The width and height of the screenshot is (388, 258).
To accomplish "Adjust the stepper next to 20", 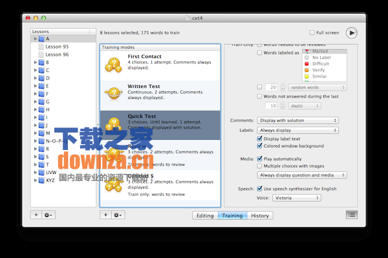I will (283, 87).
